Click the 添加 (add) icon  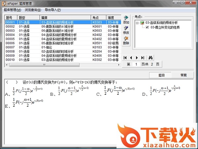pos(126,18)
